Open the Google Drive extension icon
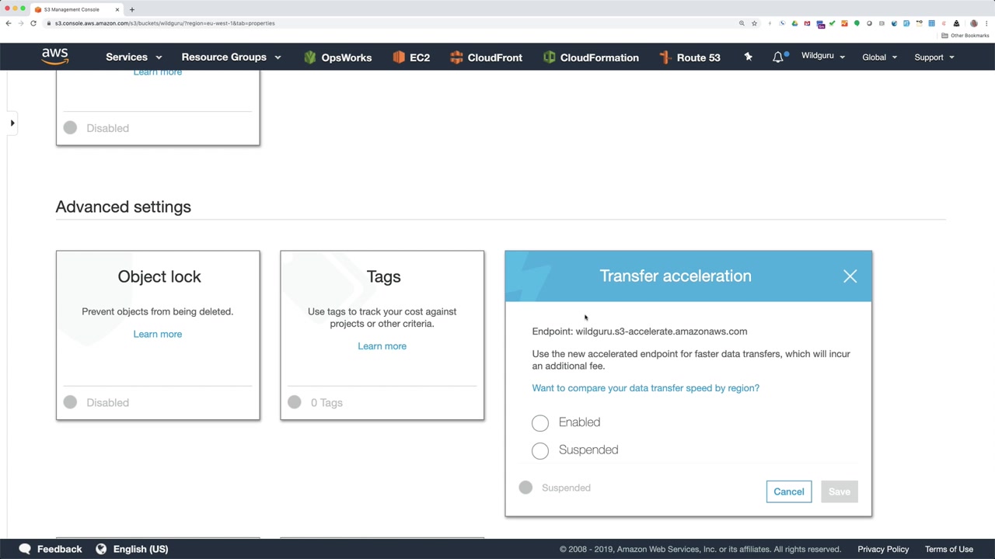The width and height of the screenshot is (995, 559). tap(794, 23)
